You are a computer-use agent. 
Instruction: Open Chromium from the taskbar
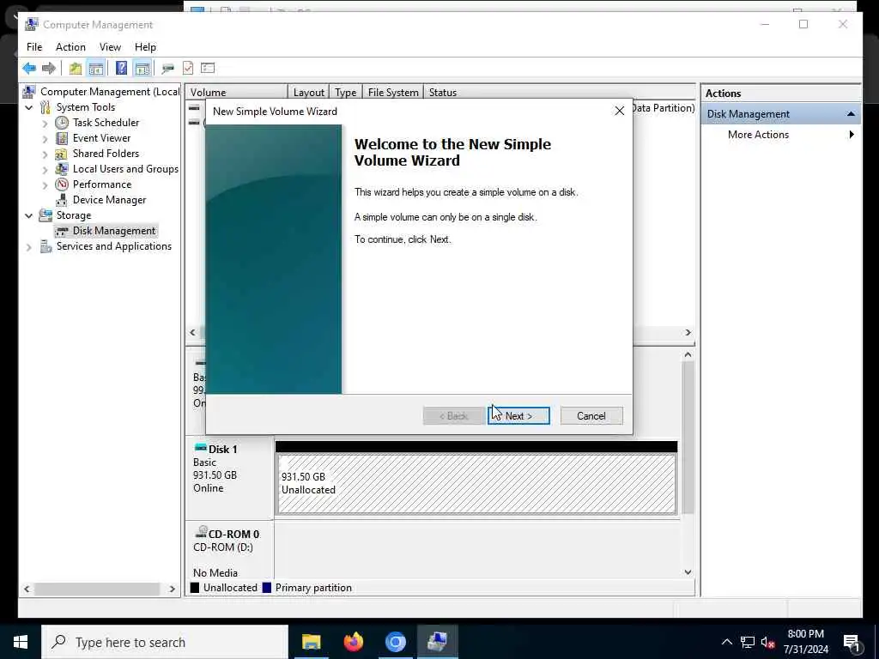click(395, 642)
